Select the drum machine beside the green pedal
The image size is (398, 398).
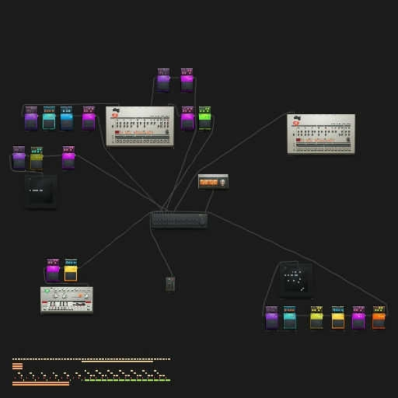click(140, 126)
